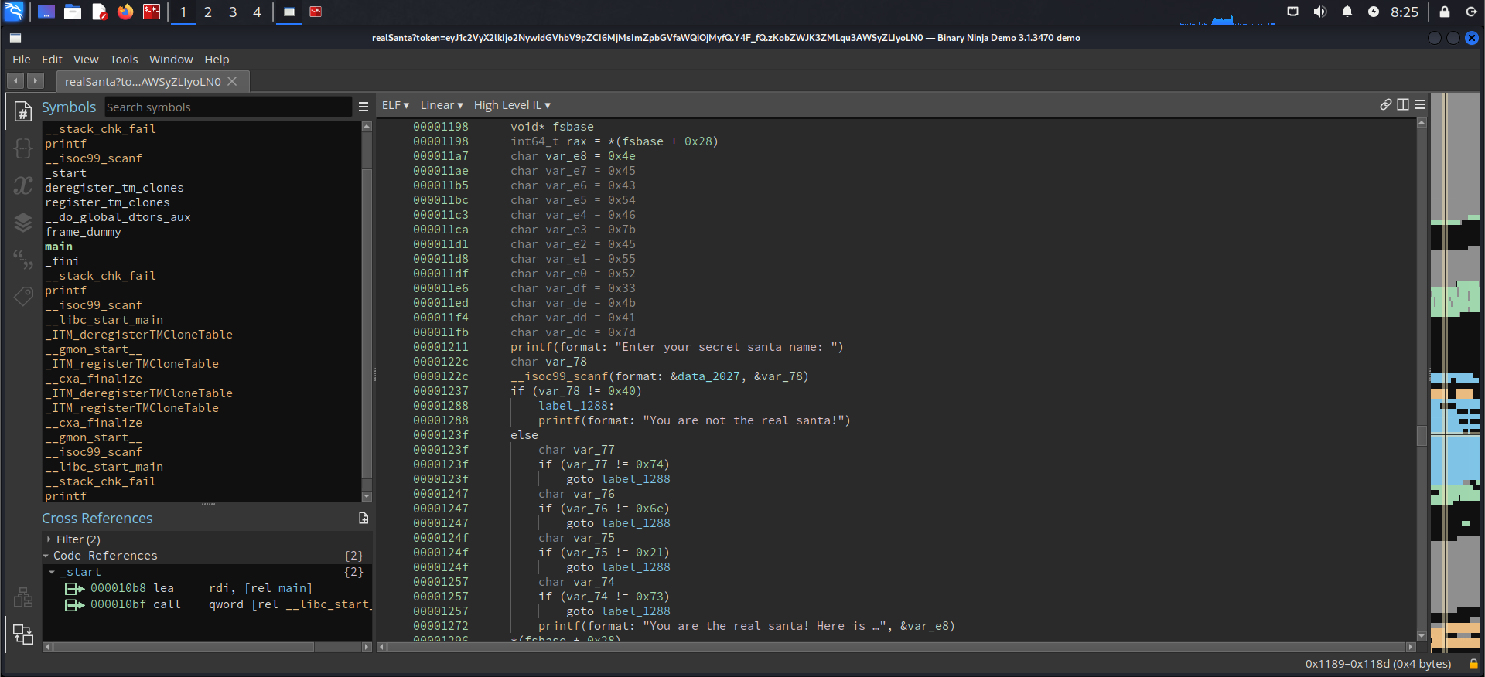The width and height of the screenshot is (1485, 677).
Task: Close the realSanta file tab
Action: point(232,81)
